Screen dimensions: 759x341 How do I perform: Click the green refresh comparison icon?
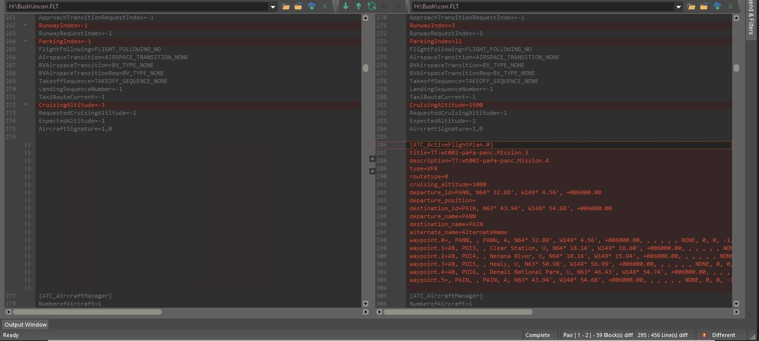371,6
